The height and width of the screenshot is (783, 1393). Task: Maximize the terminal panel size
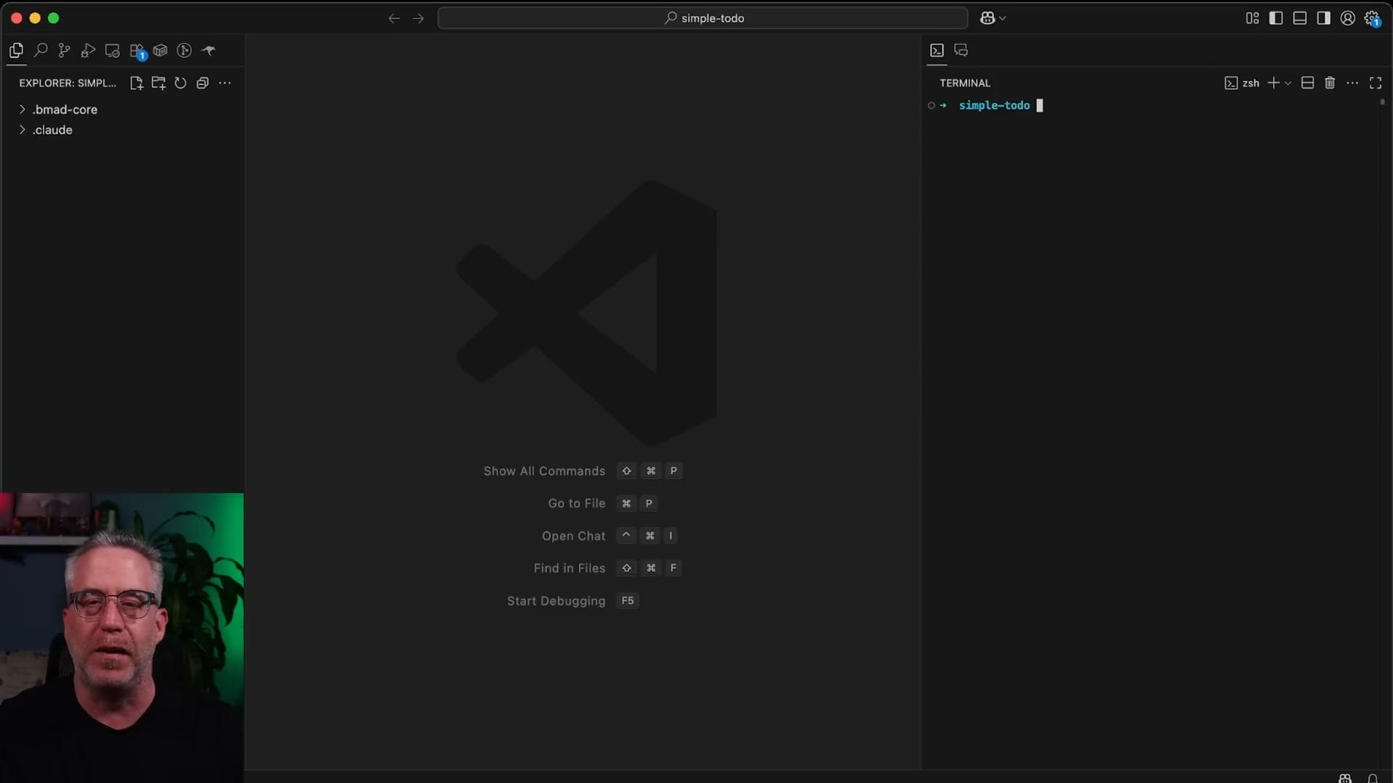pyautogui.click(x=1376, y=83)
